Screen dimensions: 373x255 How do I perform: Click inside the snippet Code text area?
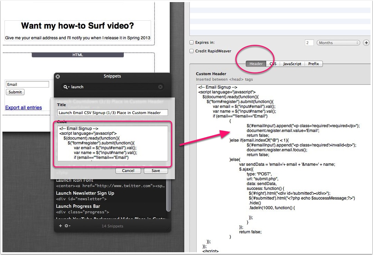112,143
